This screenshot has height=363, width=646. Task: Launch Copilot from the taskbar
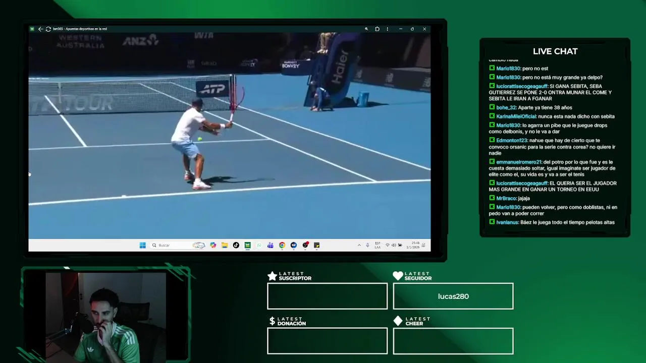tap(213, 246)
